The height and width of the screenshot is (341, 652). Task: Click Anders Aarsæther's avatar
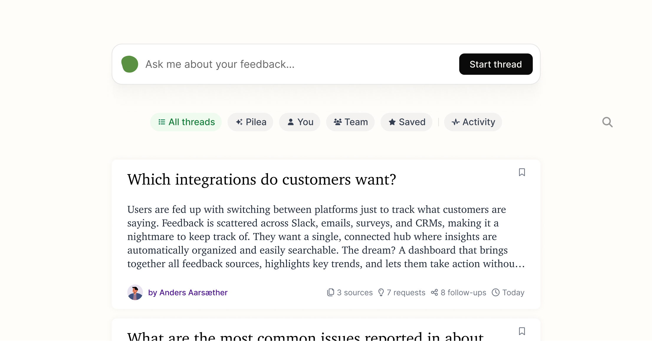135,292
